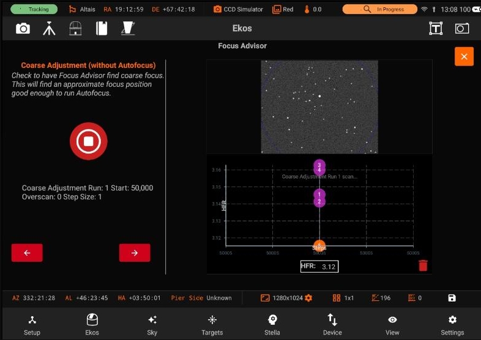481x340 pixels.
Task: Click the temperature thermometer icon
Action: tap(307, 9)
